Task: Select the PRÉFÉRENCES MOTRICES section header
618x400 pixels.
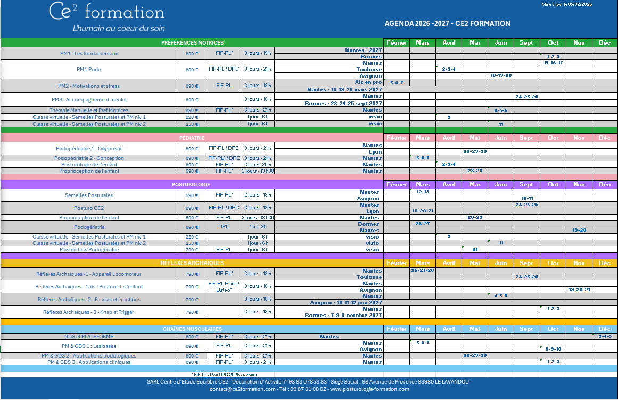Action: pos(192,42)
